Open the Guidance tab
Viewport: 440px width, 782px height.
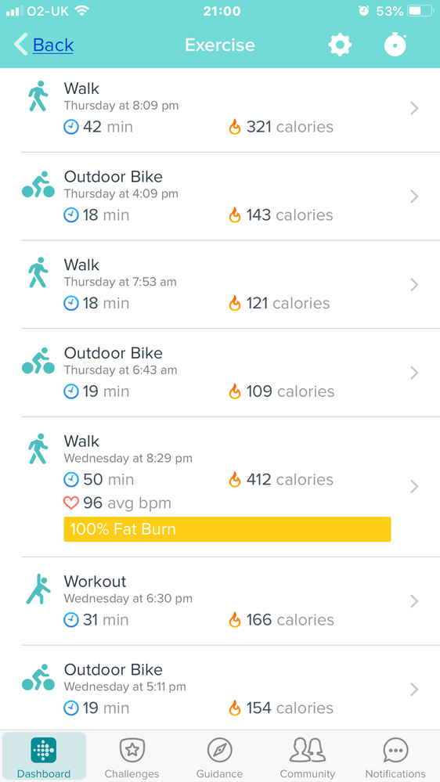click(x=219, y=757)
